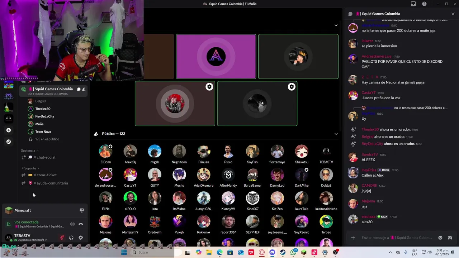The image size is (459, 258).
Task: Open Terceo audience member avatar
Action: pos(326,221)
